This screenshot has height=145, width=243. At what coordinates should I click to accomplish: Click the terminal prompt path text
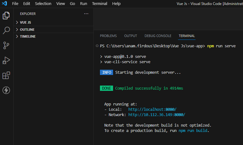152,46
